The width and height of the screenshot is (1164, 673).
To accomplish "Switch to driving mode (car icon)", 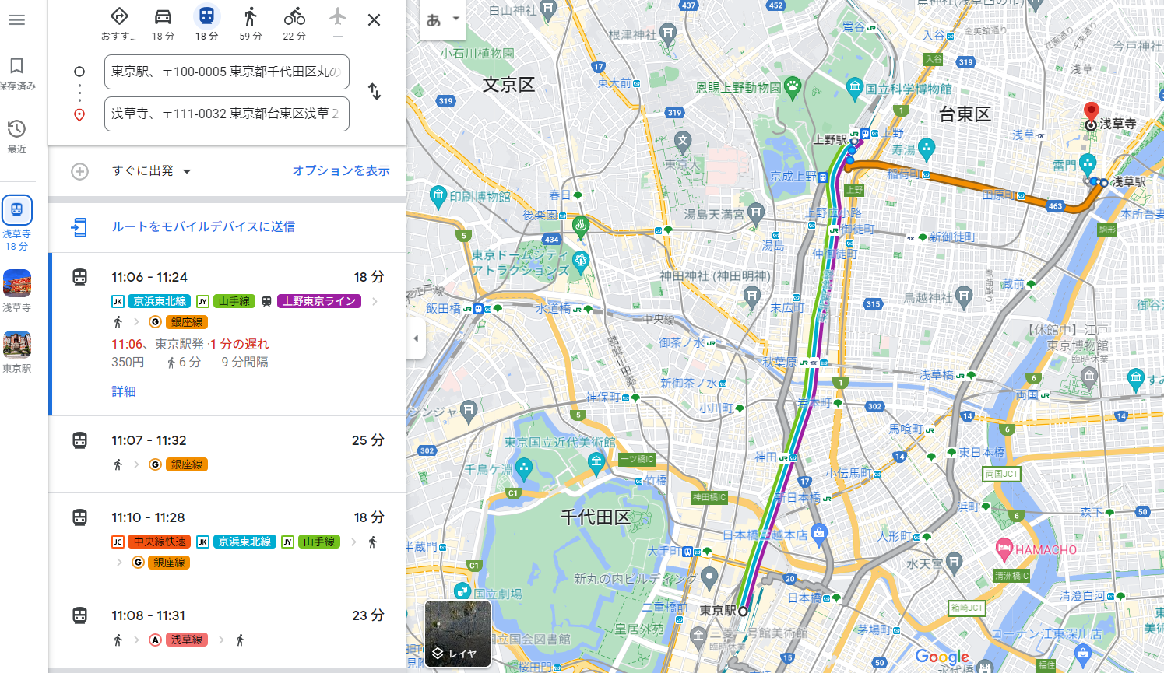I will point(163,23).
